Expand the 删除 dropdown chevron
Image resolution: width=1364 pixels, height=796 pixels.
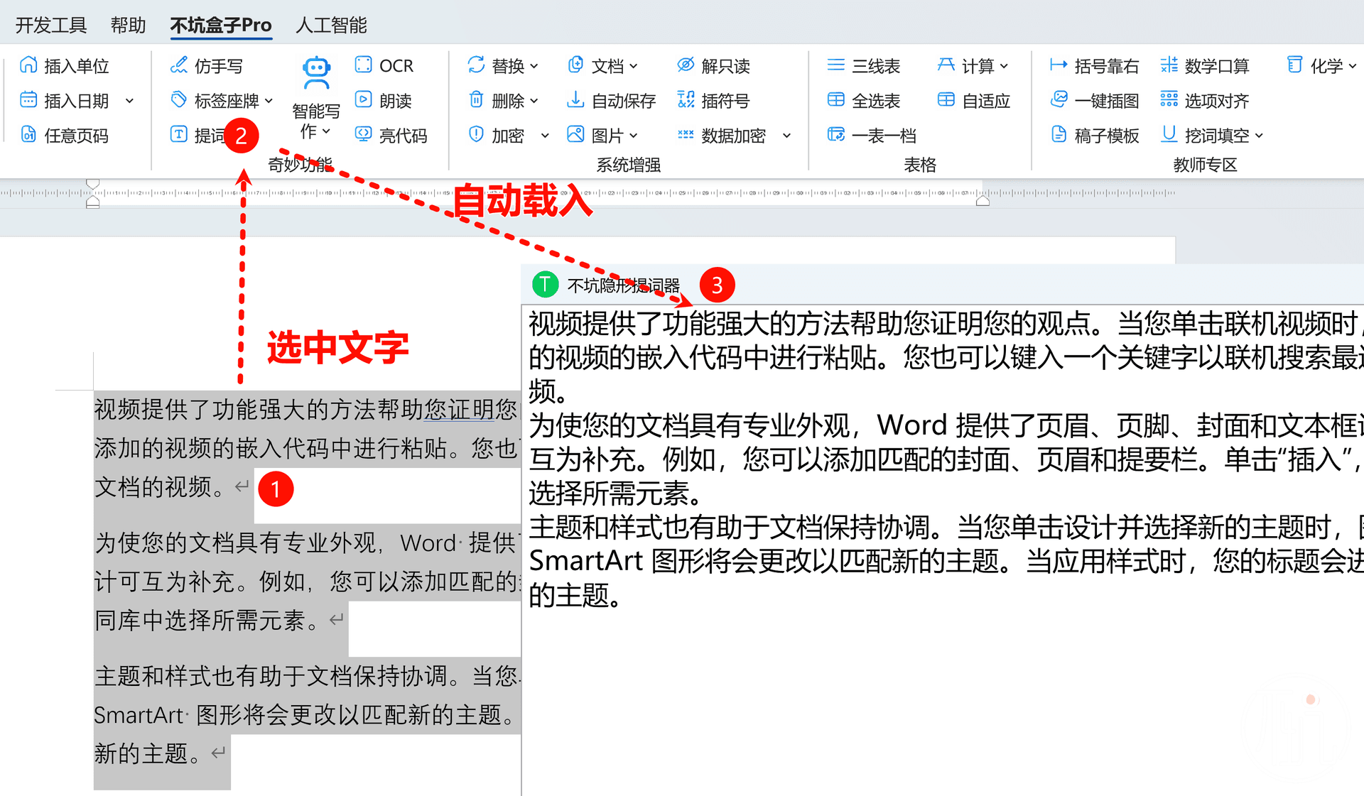pos(534,101)
